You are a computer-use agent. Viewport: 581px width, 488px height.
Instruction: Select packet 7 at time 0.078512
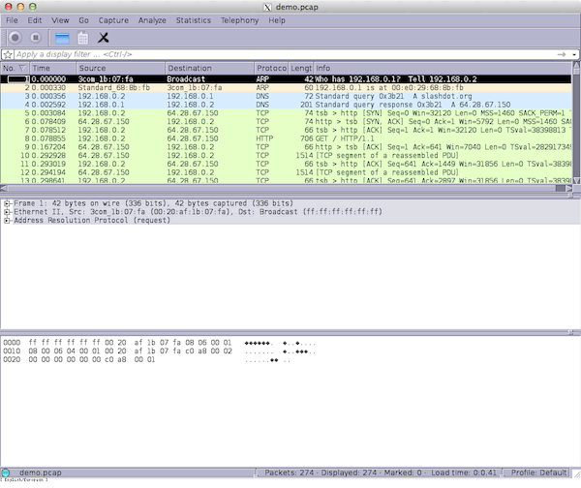[x=286, y=130]
